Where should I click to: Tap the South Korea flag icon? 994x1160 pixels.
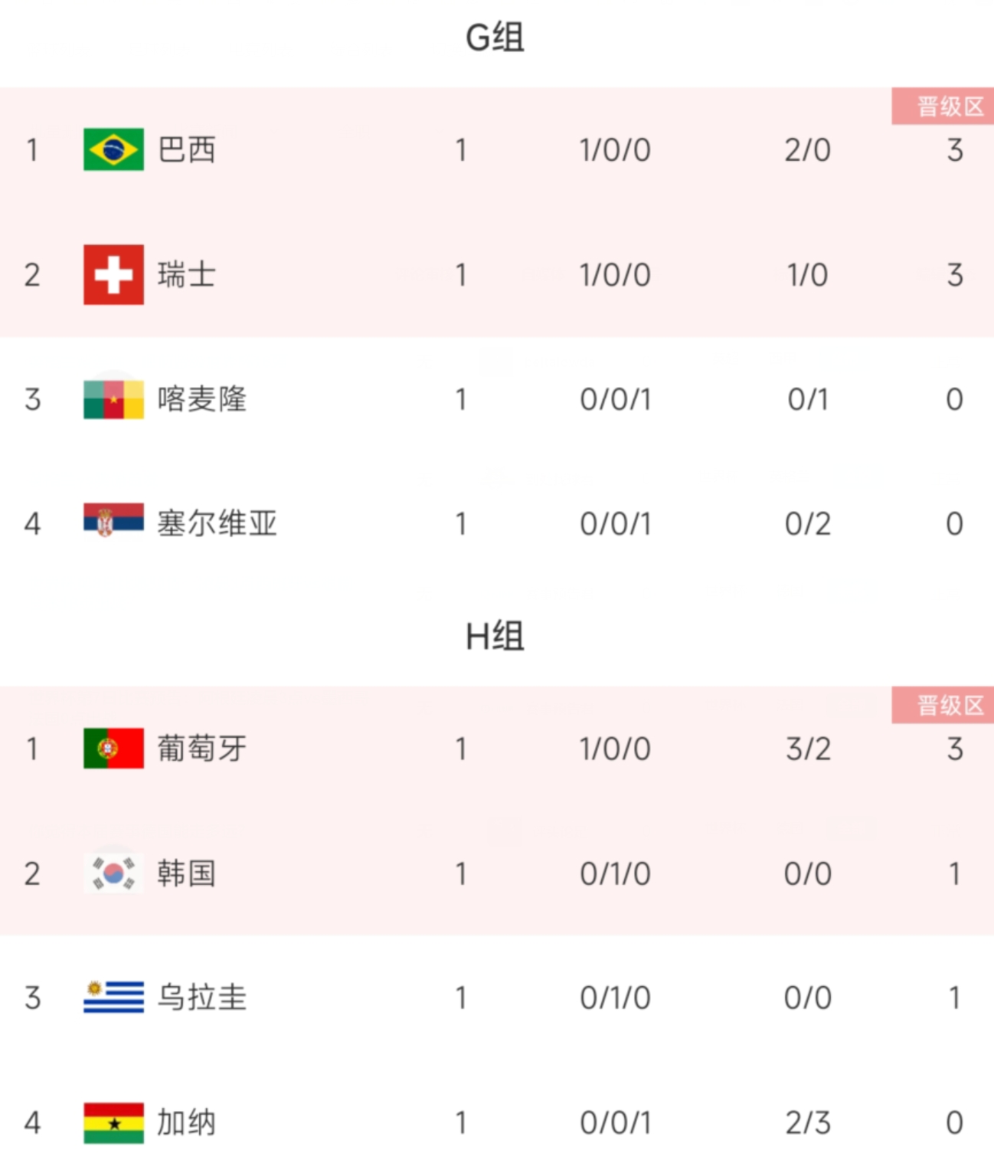(113, 873)
